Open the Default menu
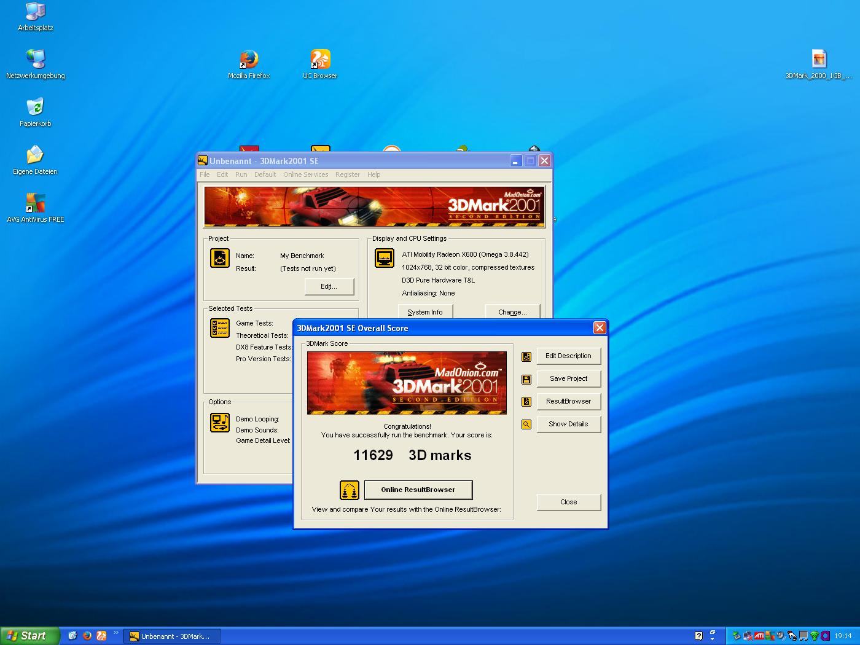 pyautogui.click(x=265, y=174)
